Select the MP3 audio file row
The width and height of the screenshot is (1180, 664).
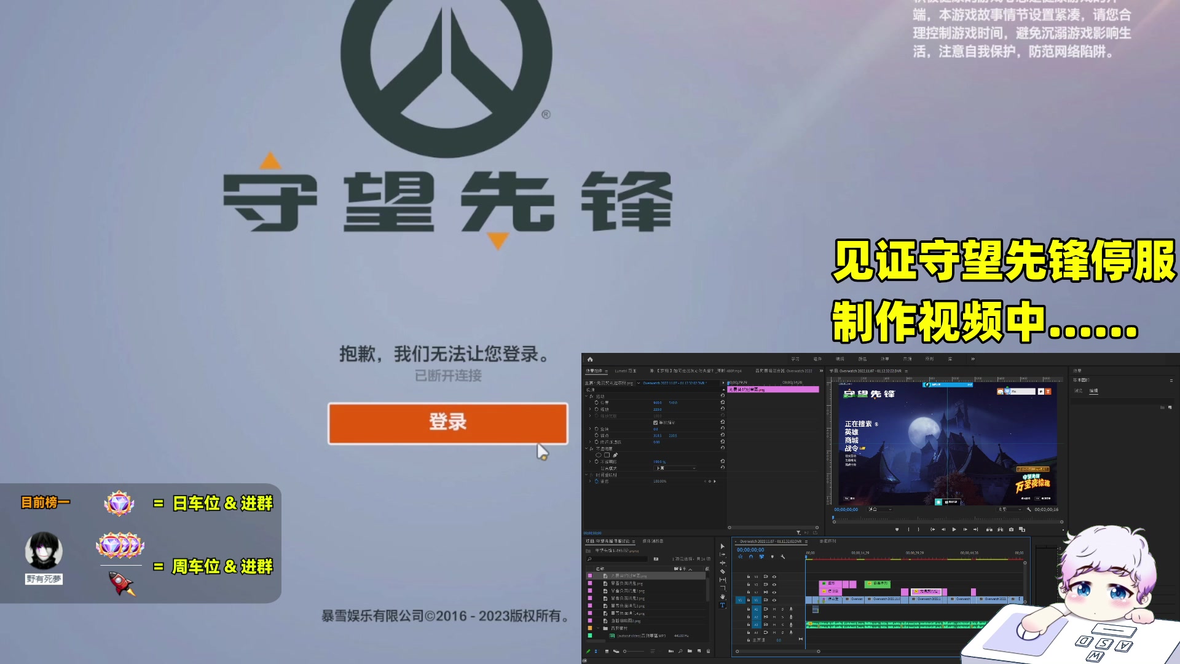[647, 636]
